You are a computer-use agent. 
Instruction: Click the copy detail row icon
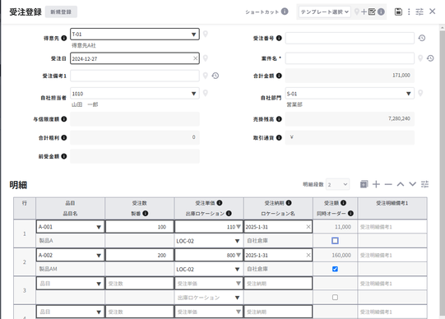pos(364,184)
